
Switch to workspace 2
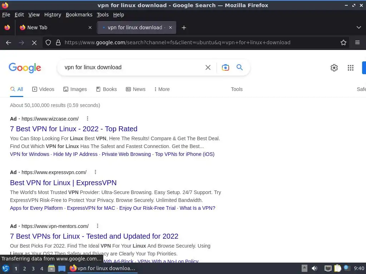click(x=25, y=269)
